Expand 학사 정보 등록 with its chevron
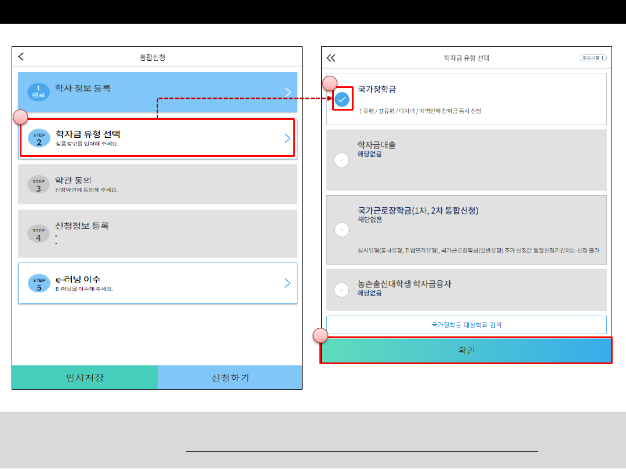626x469 pixels. point(288,92)
